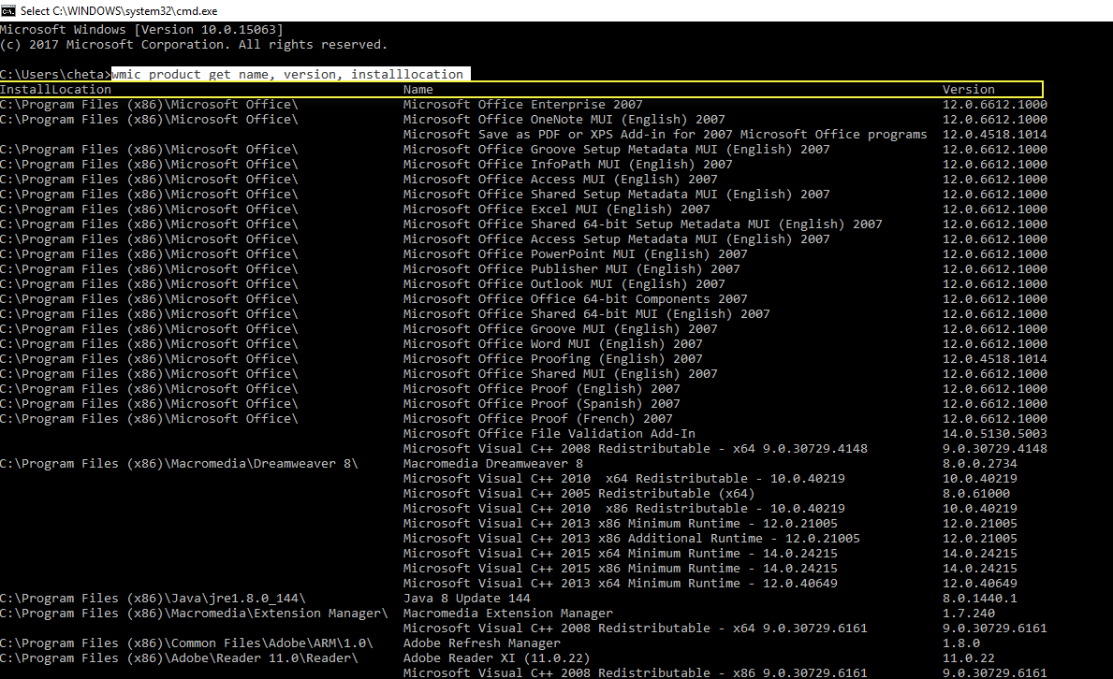Click the window title 'Select C:\WINDOWS\system32\cmd.exe'
The width and height of the screenshot is (1113, 679).
click(119, 10)
